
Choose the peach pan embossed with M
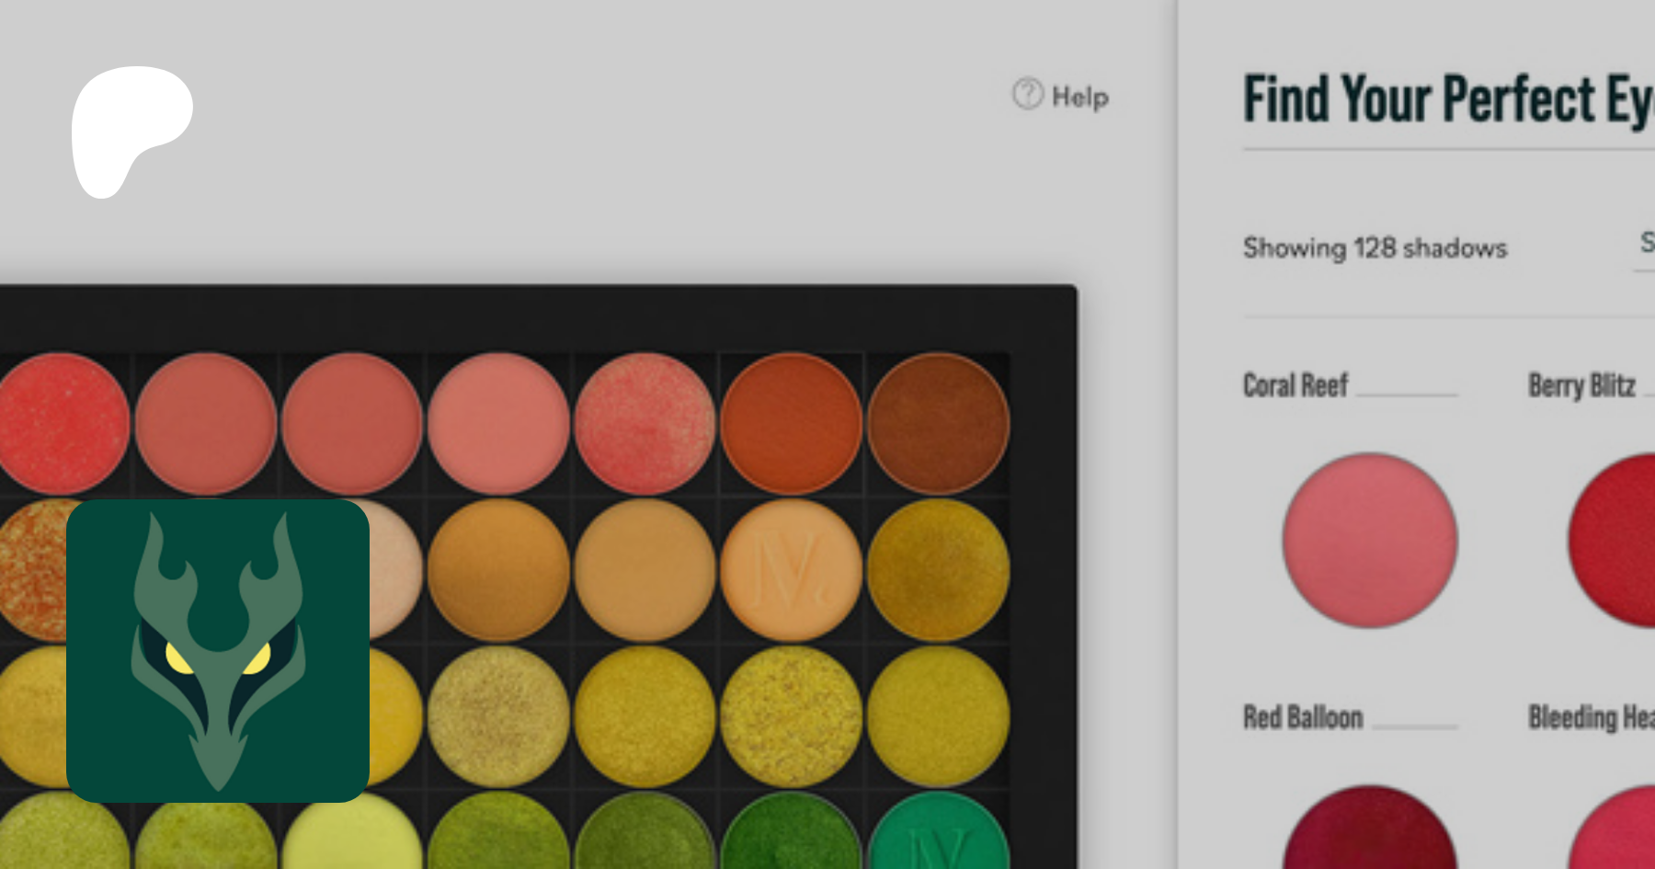click(x=791, y=570)
